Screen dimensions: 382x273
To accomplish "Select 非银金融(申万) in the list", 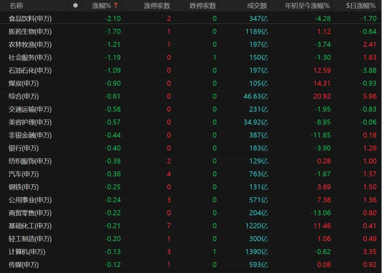I will click(x=30, y=135).
